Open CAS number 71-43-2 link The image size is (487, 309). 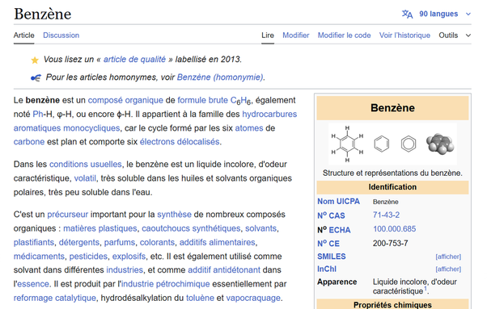(x=386, y=215)
